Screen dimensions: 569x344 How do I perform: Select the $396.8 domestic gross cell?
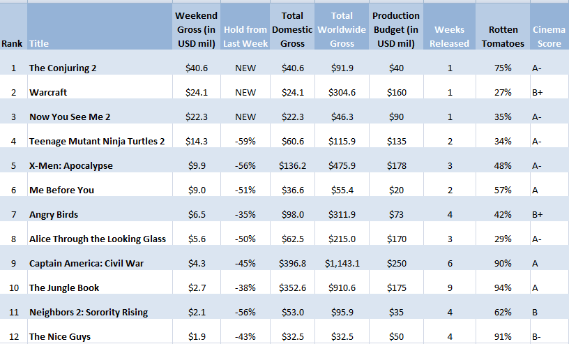tap(292, 264)
